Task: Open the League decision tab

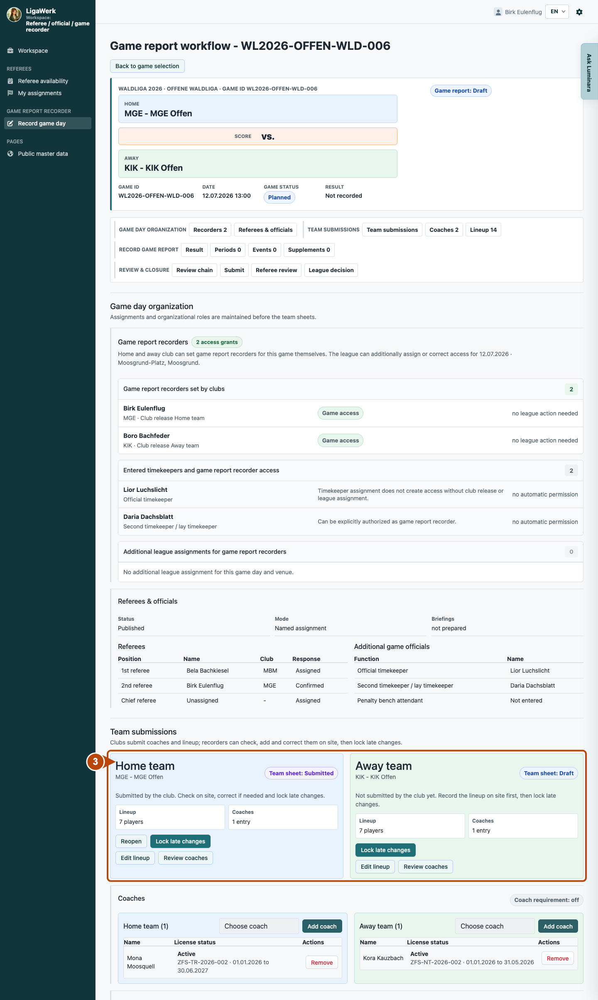Action: pyautogui.click(x=331, y=270)
